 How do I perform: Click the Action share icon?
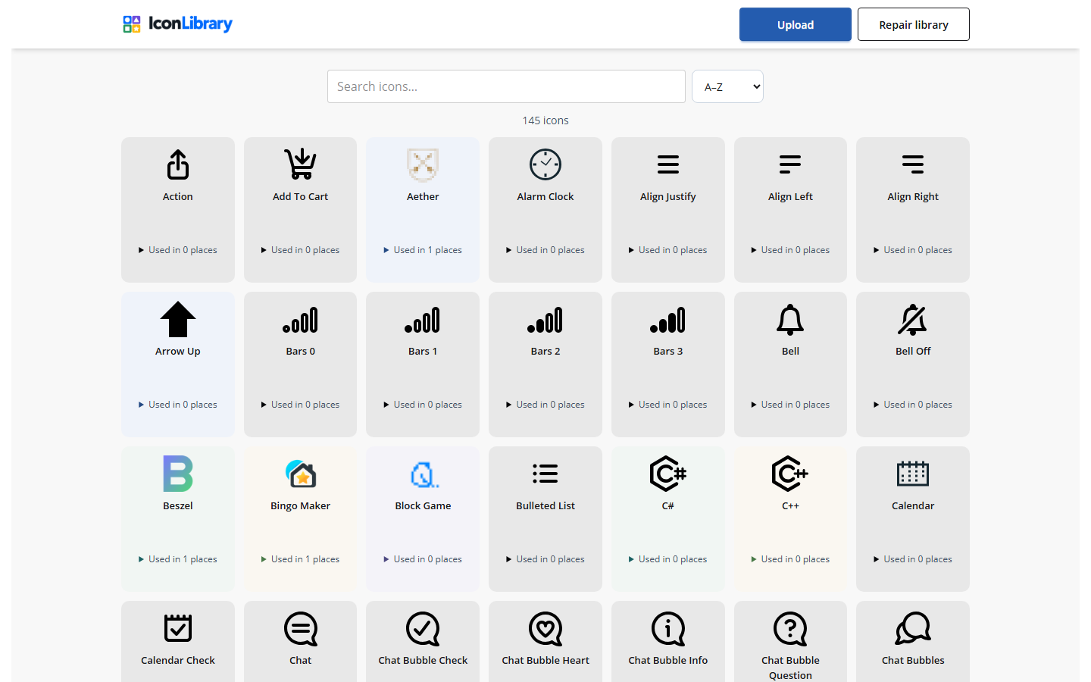tap(178, 164)
